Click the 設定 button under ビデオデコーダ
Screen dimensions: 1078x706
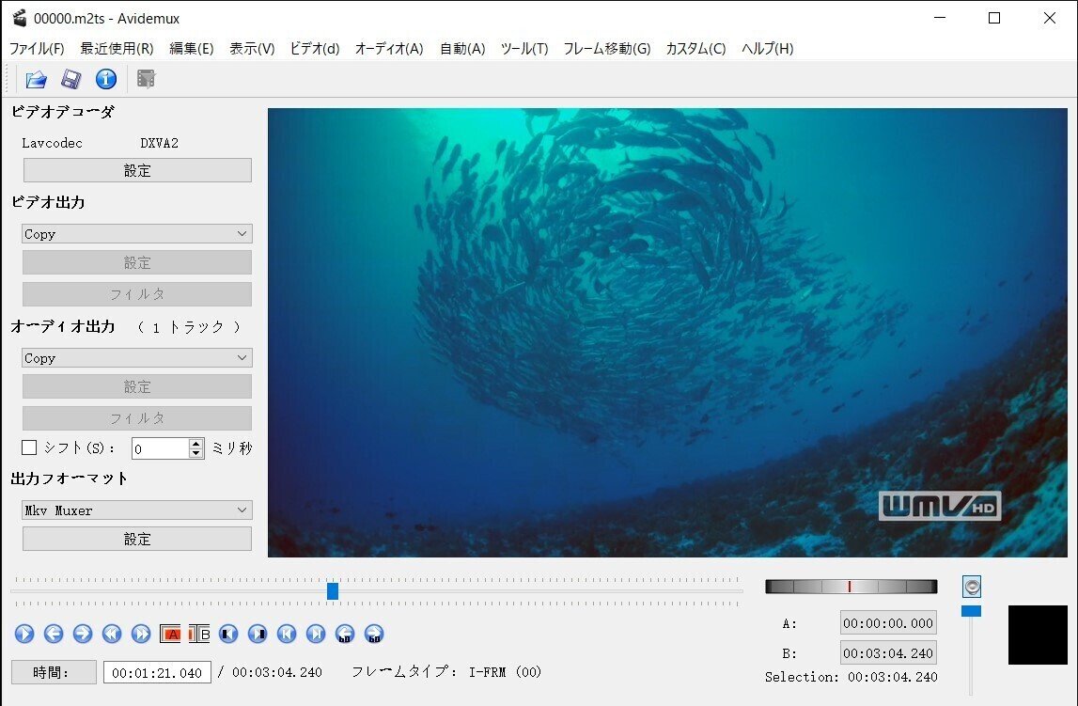136,170
